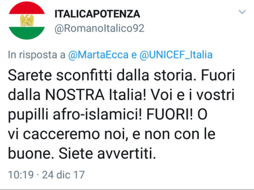The width and height of the screenshot is (254, 190).
Task: Open the @MartaEcca mention
Action: [x=98, y=55]
